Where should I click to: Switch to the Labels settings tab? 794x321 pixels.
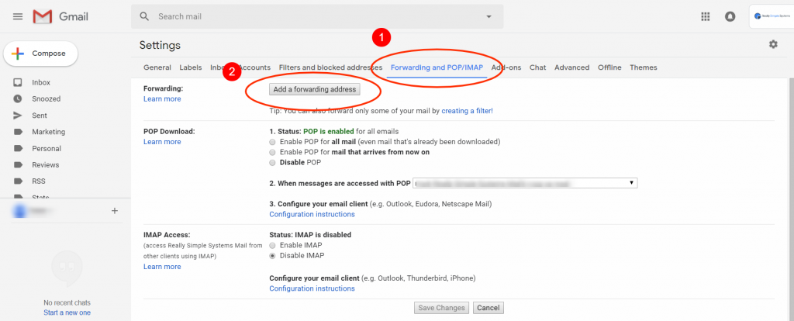point(191,67)
